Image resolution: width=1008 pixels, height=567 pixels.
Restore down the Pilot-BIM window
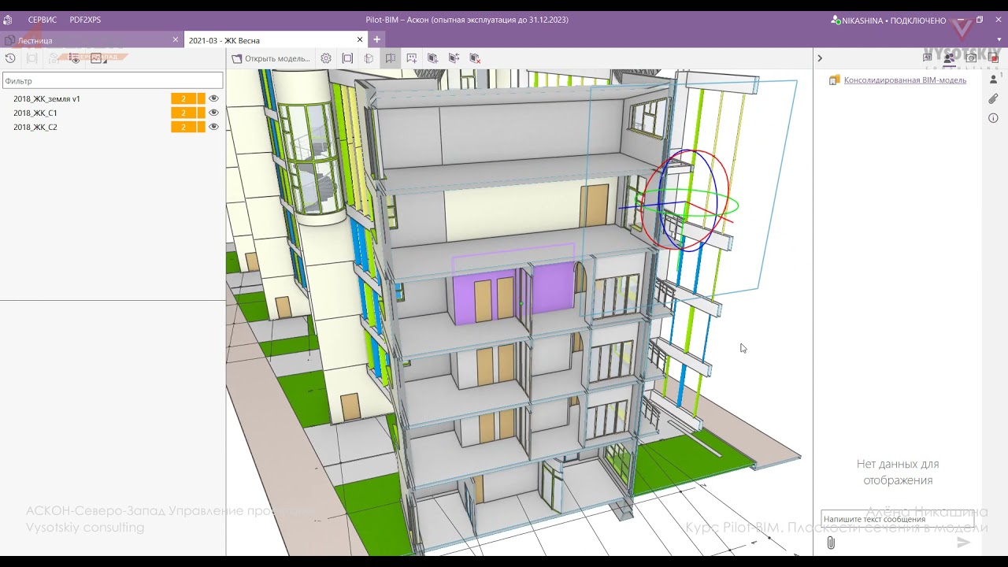(980, 20)
